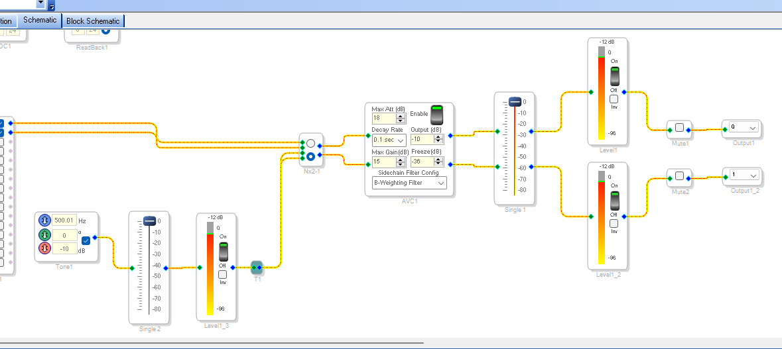Open the AVC1 Decay Rate dropdown
This screenshot has height=349, width=782.
[x=401, y=140]
